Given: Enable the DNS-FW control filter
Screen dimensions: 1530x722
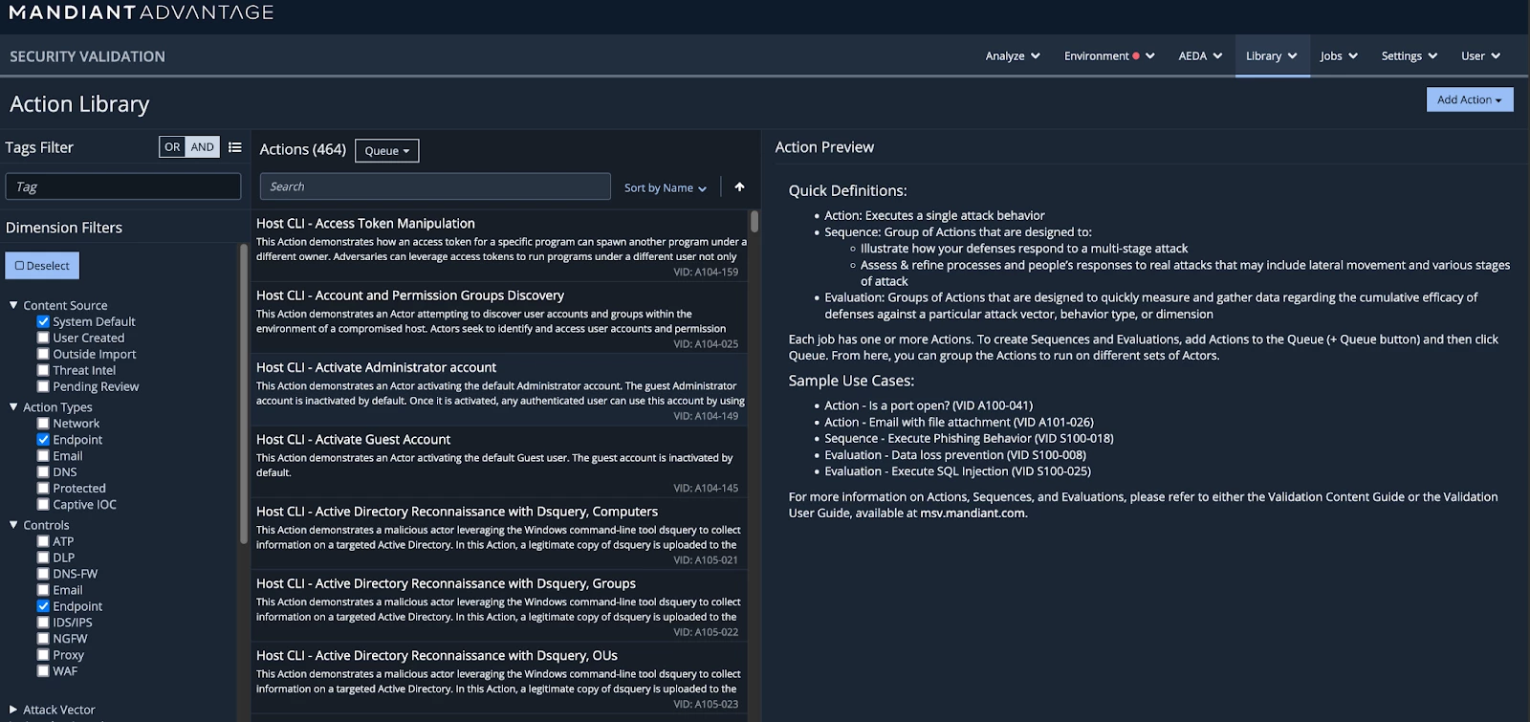Looking at the screenshot, I should pyautogui.click(x=43, y=574).
